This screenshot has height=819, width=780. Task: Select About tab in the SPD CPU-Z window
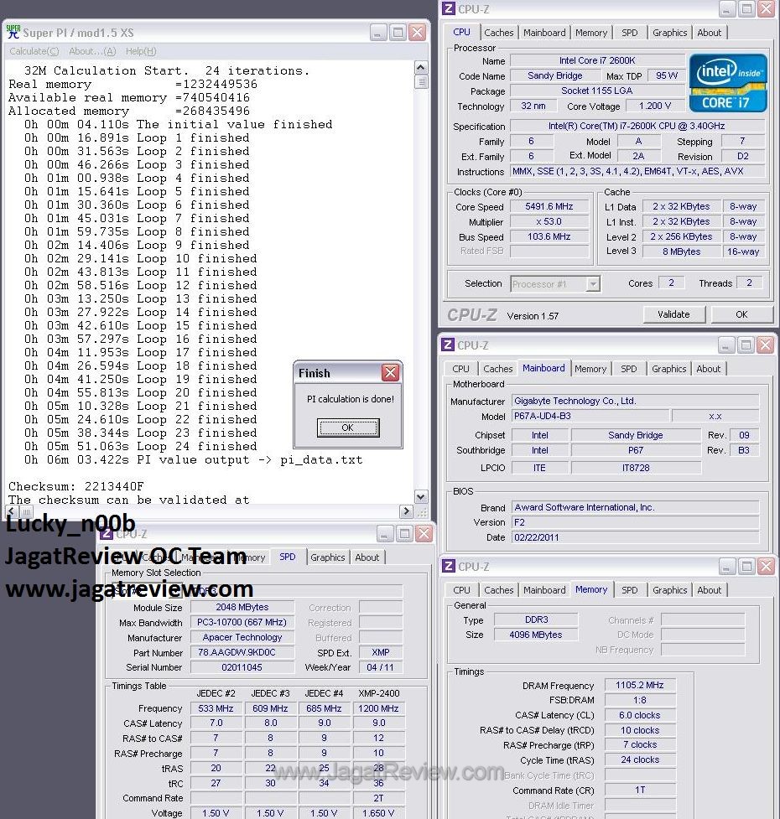tap(367, 557)
